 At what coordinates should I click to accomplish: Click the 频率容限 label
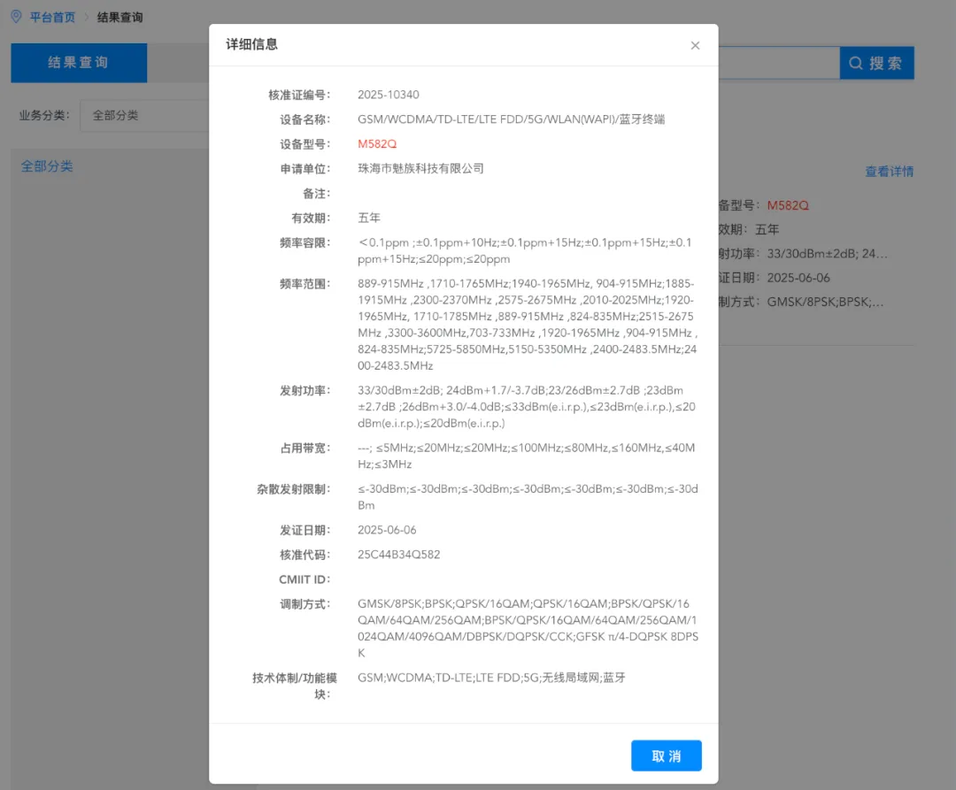[x=305, y=243]
